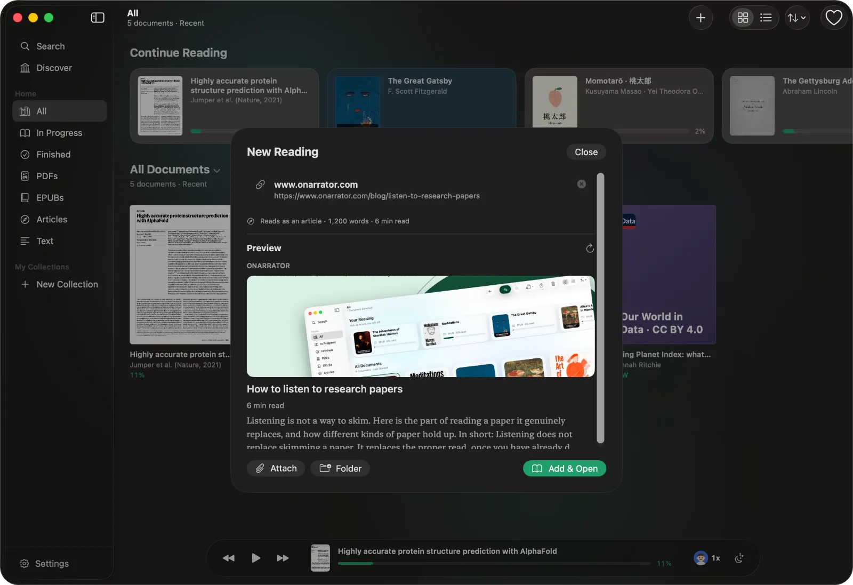Filter by Text in sidebar
Screen dimensions: 853x585
(59, 241)
